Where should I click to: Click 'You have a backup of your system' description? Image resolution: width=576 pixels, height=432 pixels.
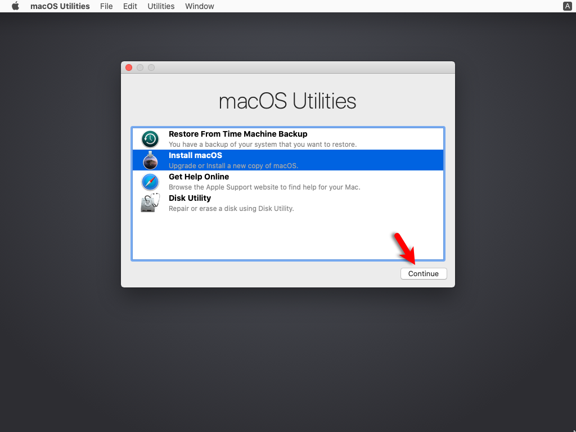click(x=263, y=145)
